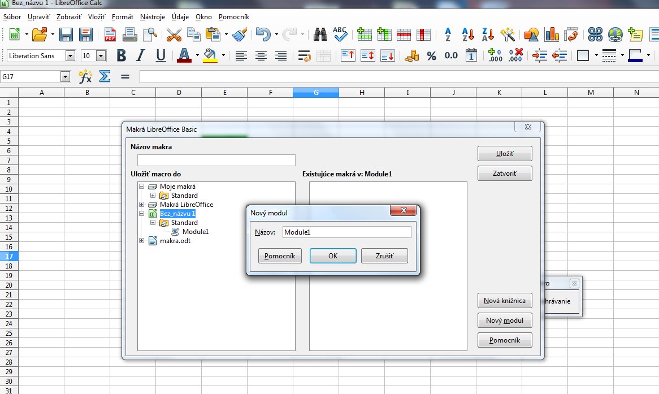Collapse the Bez_názvu 1 tree node

[142, 214]
